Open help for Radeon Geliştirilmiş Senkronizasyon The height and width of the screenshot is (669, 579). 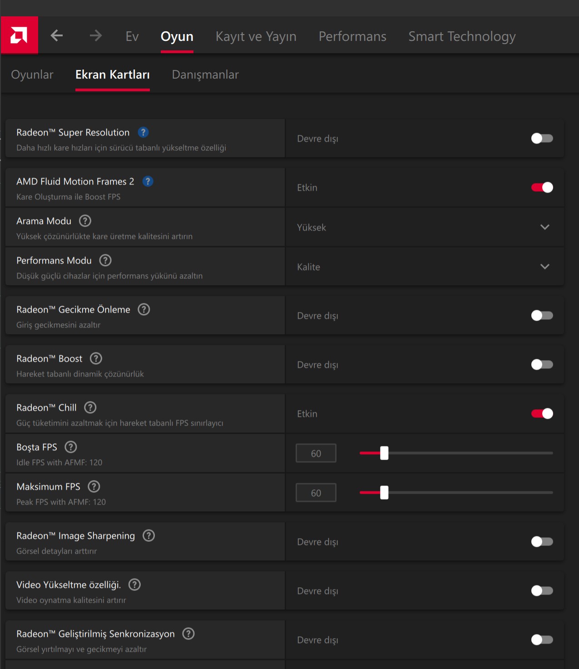pyautogui.click(x=188, y=634)
